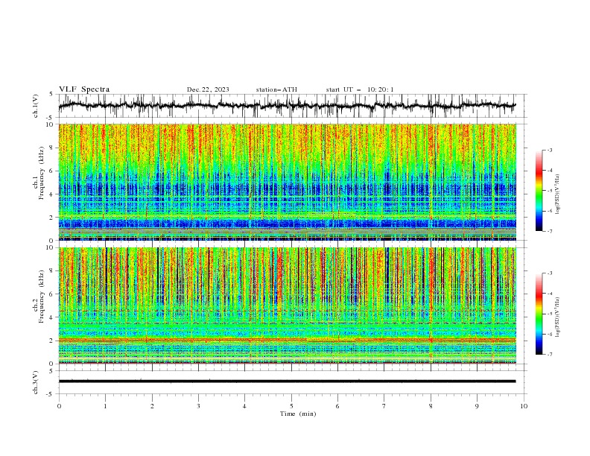This screenshot has height=456, width=590.
Task: Click the ch.1 'Frequency (kHz)' axis label
Action: pos(42,174)
